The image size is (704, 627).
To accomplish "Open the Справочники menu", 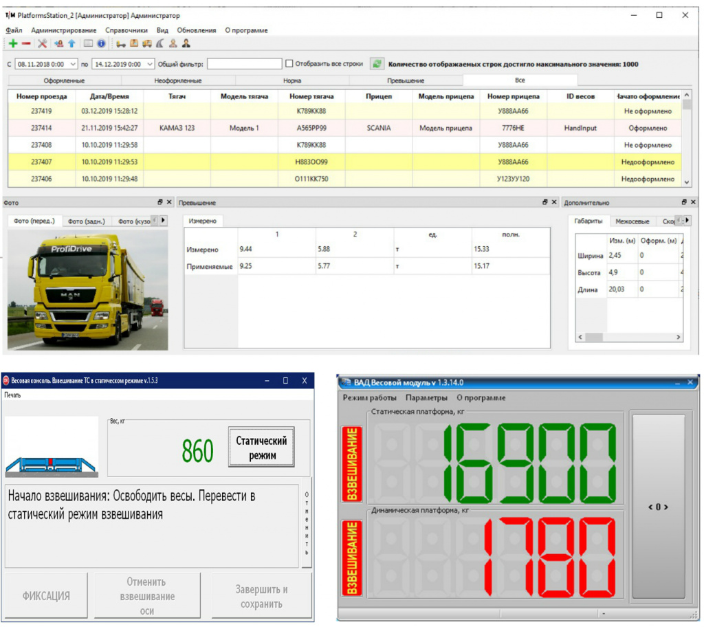I will click(126, 30).
